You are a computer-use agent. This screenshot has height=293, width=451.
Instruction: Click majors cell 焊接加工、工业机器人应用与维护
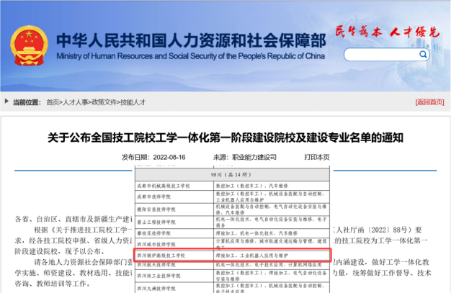click(x=272, y=256)
